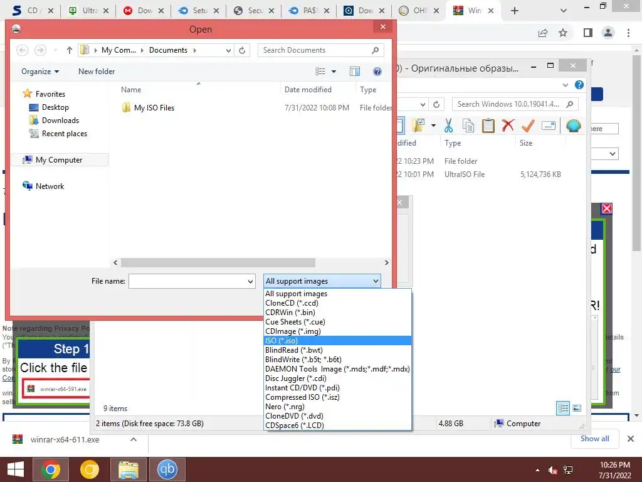Switch Explorer to large icons view
642x482 pixels.
[577, 408]
